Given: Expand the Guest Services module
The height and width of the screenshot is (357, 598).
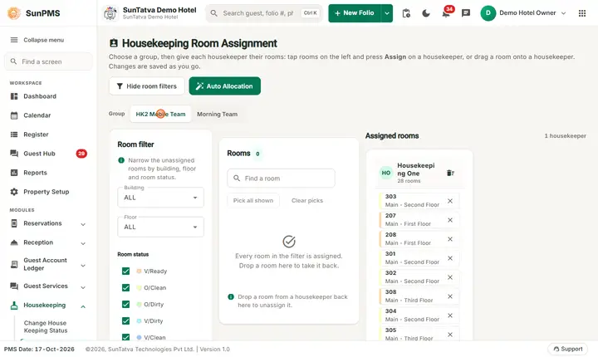Looking at the screenshot, I should coord(83,287).
